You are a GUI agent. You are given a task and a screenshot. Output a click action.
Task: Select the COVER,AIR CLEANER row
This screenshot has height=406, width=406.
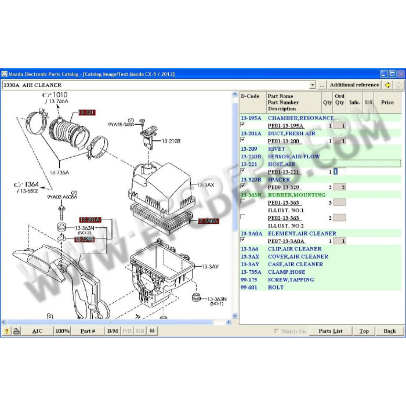pyautogui.click(x=320, y=256)
